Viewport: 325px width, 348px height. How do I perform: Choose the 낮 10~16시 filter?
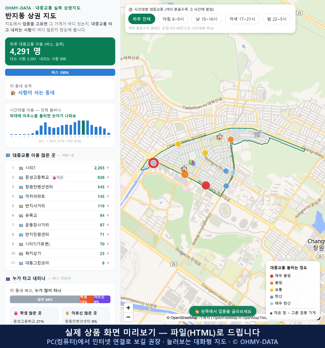point(207,19)
